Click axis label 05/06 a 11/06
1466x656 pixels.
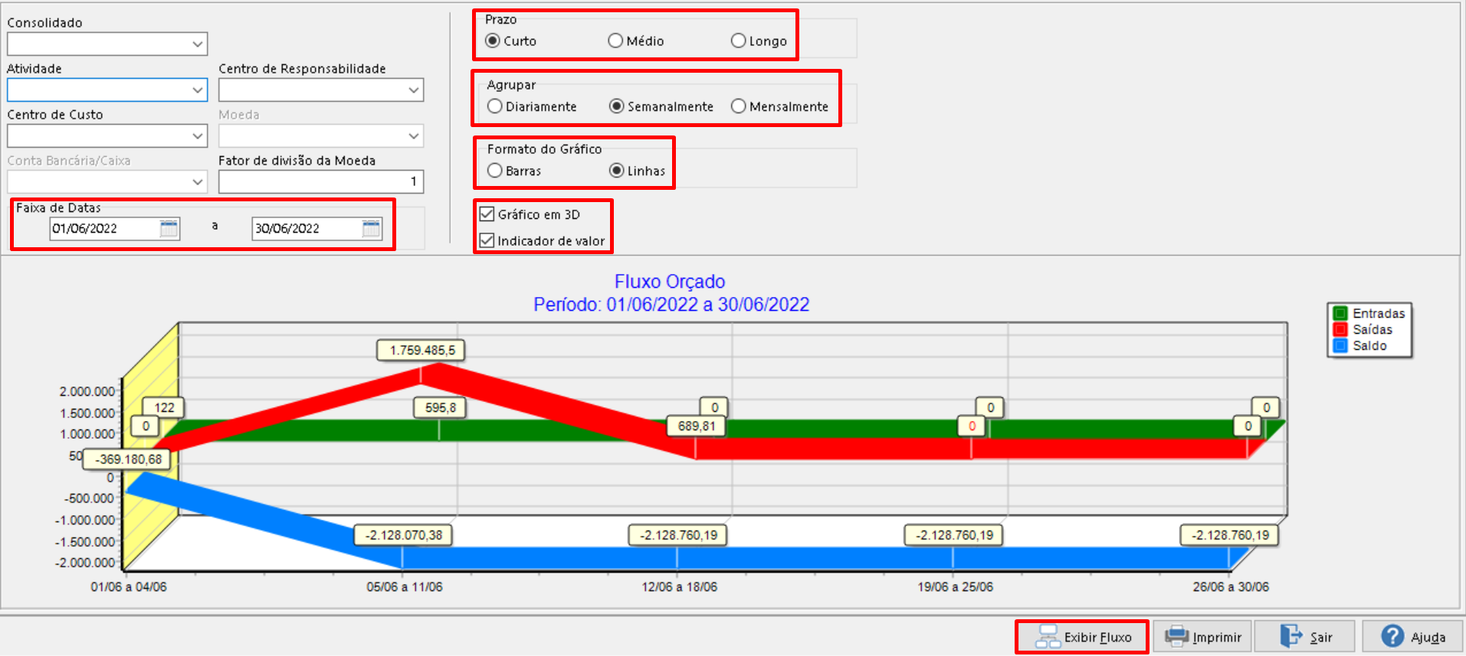[405, 587]
